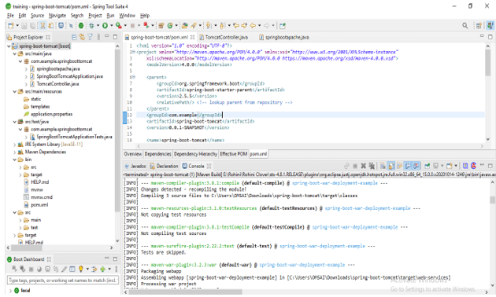Open the Effective POM tab

tap(234, 154)
